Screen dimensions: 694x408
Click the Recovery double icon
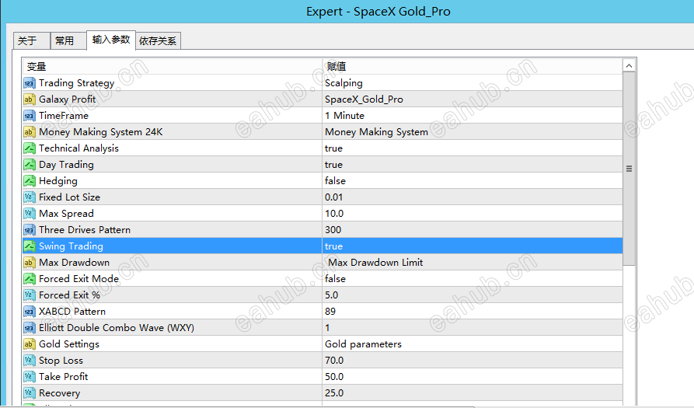tap(30, 393)
